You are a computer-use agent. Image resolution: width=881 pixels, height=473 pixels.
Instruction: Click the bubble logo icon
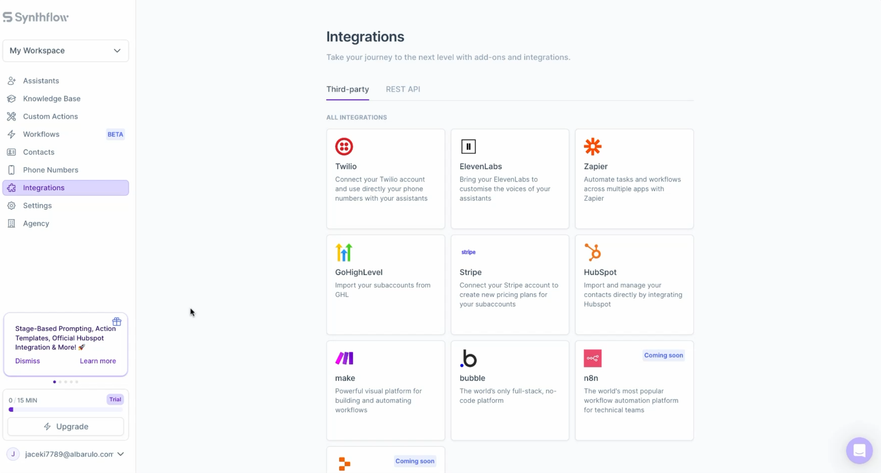click(x=468, y=358)
